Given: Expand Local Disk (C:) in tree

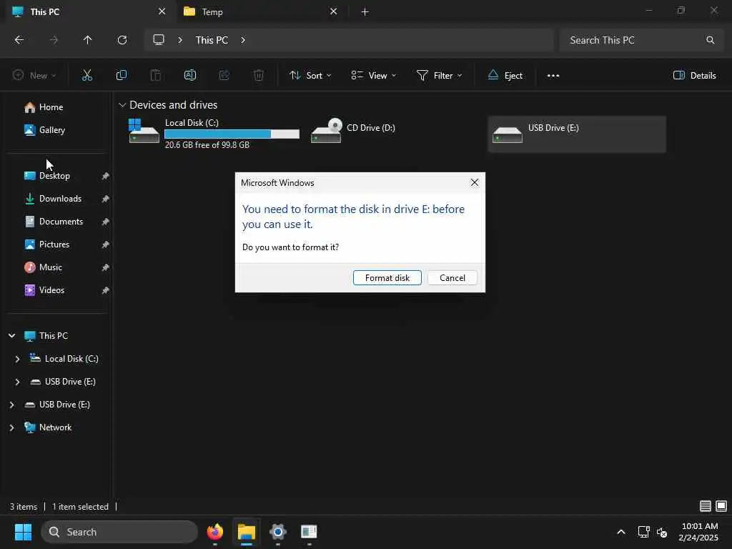Looking at the screenshot, I should point(17,359).
